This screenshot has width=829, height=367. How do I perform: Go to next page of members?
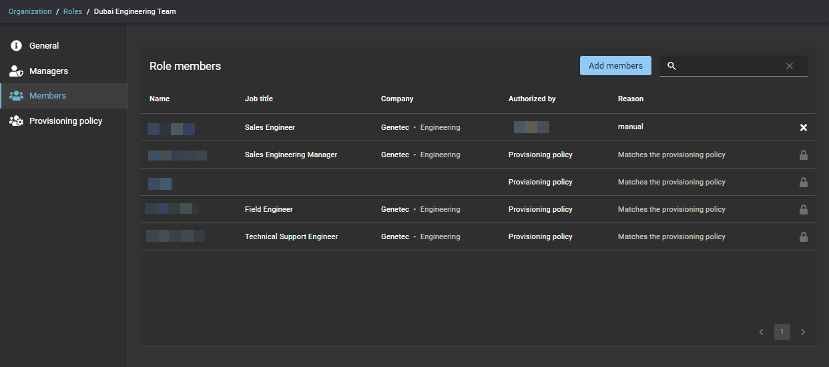803,332
